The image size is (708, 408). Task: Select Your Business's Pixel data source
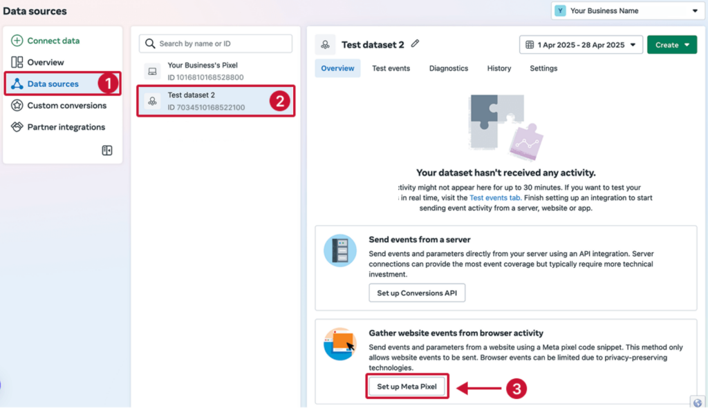[x=216, y=71]
